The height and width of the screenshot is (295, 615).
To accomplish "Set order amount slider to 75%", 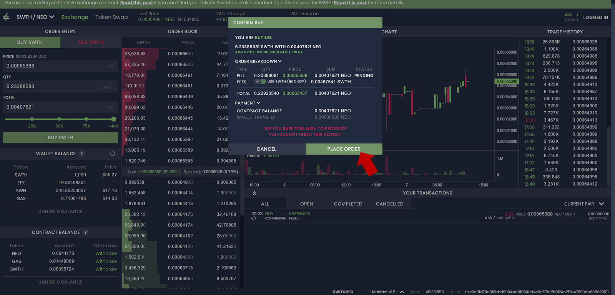I will pos(86,119).
